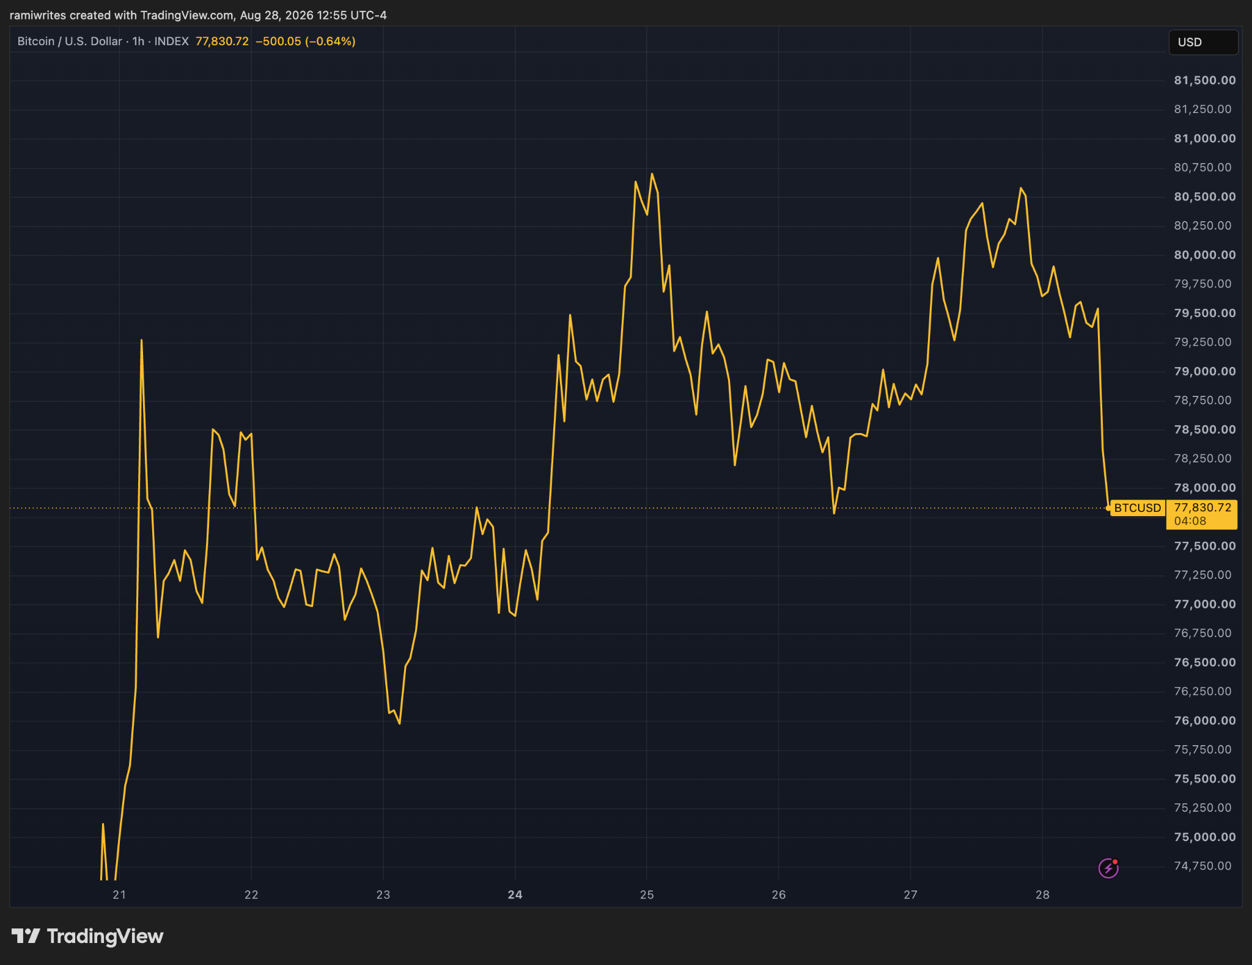The image size is (1252, 965).
Task: Click the 80,000.00 price scale label
Action: [x=1204, y=255]
